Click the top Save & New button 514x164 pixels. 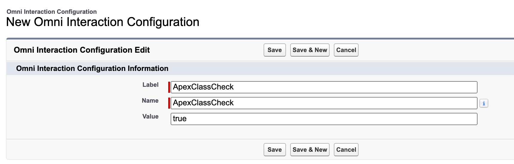click(x=310, y=50)
